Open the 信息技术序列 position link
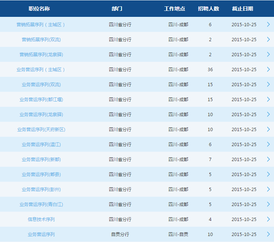Viewport: 274px width, 242px height. (41, 220)
